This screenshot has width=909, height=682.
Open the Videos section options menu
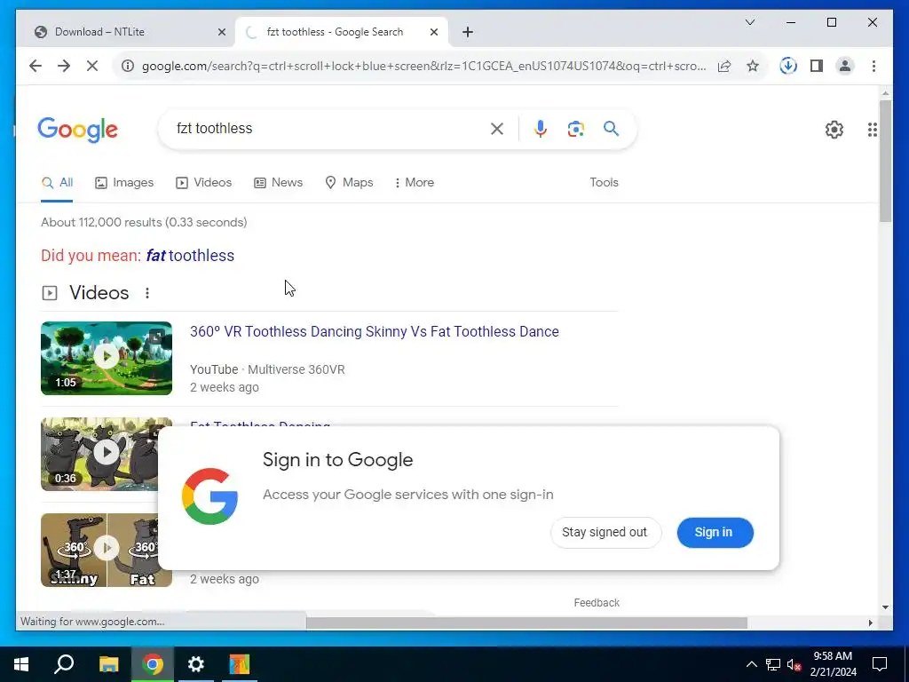tap(147, 293)
